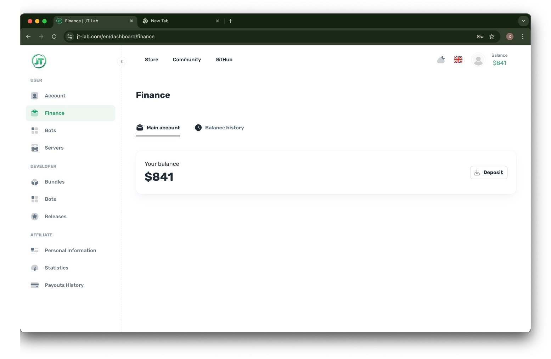Click the address bar URL
Screen dimensions: 551x359
(x=116, y=37)
